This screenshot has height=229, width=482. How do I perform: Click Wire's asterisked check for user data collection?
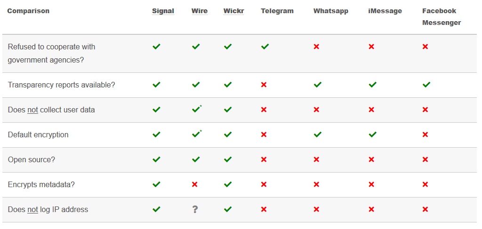click(x=196, y=110)
